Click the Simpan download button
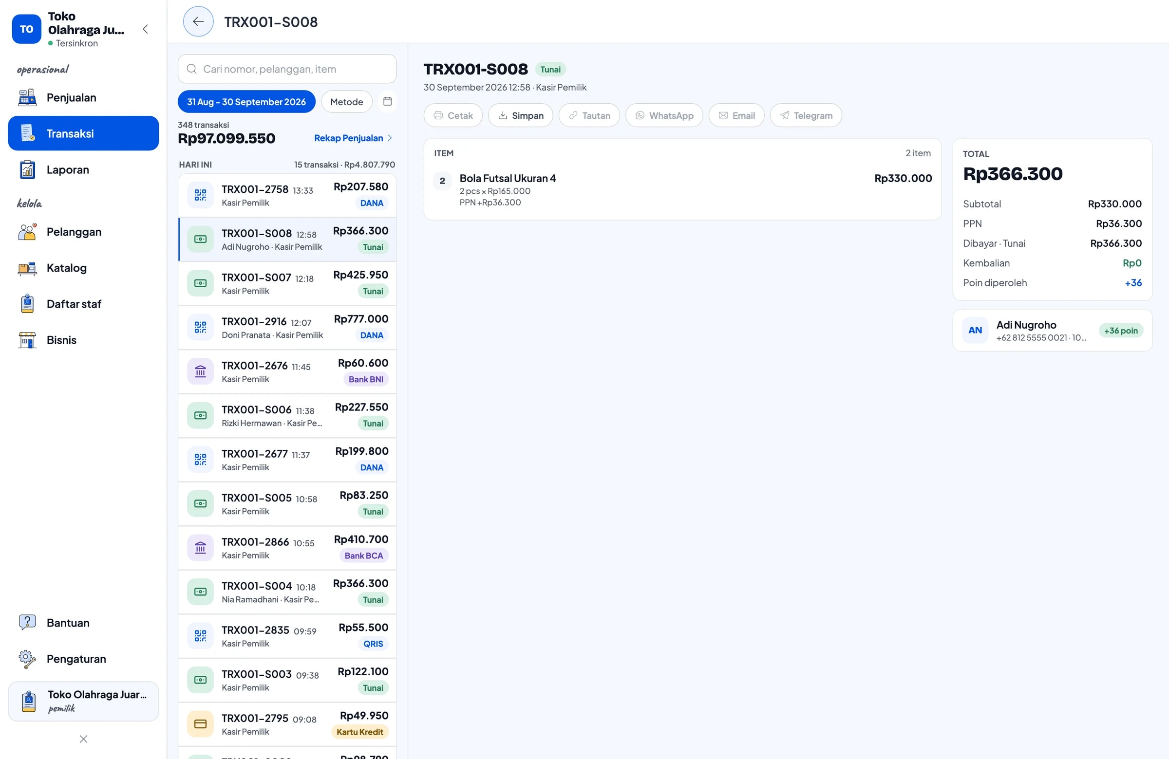The height and width of the screenshot is (759, 1169). point(520,115)
